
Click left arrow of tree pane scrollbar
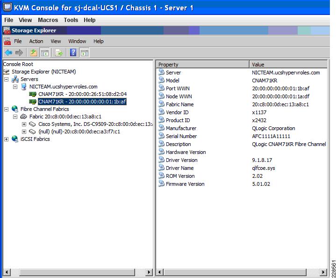(7, 272)
